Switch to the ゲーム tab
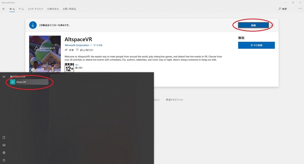This screenshot has width=304, height=164. tap(21, 9)
